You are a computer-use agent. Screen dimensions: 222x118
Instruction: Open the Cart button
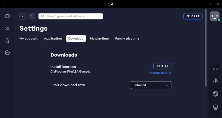(193, 16)
